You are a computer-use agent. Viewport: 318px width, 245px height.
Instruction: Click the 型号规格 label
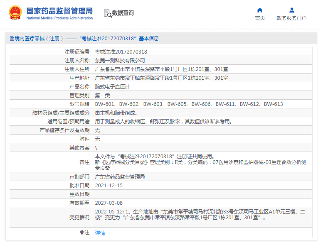tap(79, 104)
